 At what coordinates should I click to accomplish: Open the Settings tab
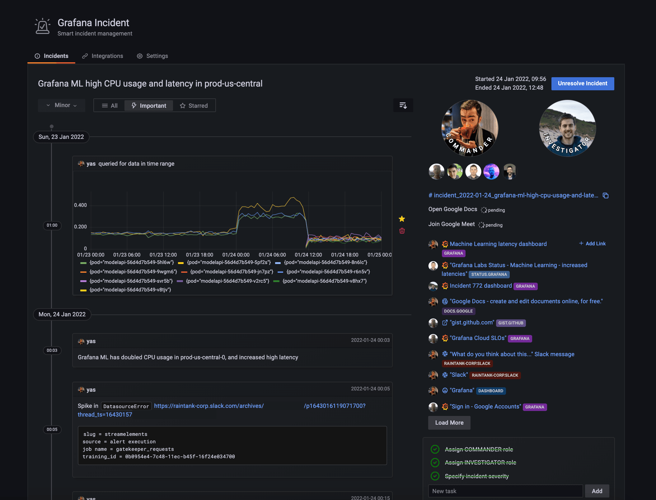[152, 56]
